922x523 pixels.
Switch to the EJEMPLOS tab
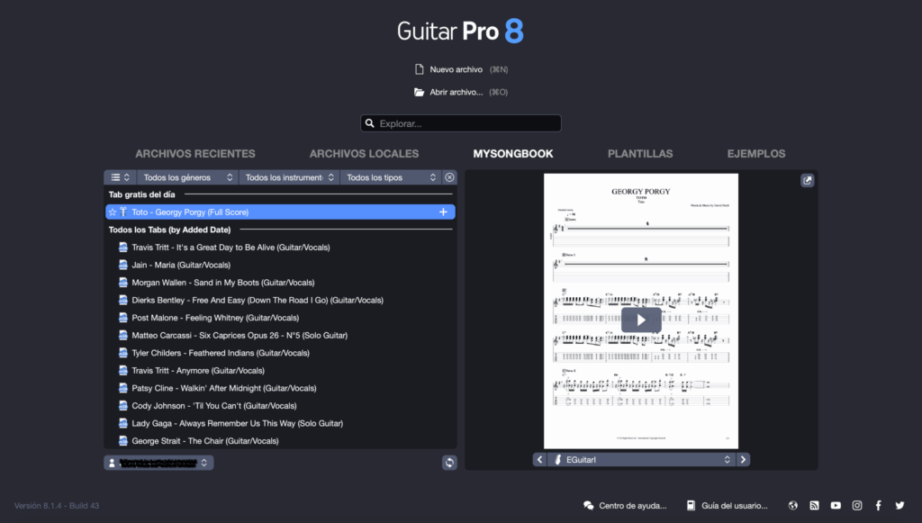tap(756, 154)
